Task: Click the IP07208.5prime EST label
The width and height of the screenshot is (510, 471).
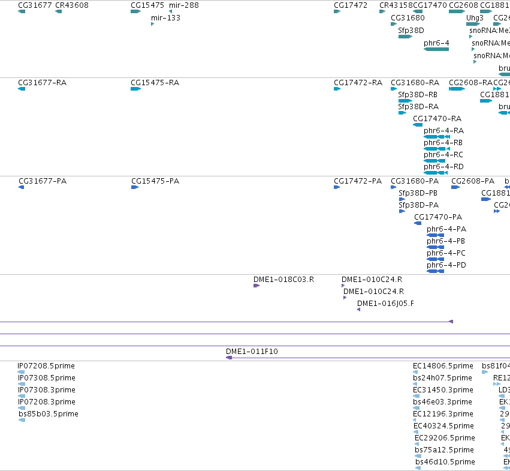Action: point(46,366)
